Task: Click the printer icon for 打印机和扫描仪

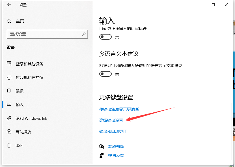Action: (9, 78)
